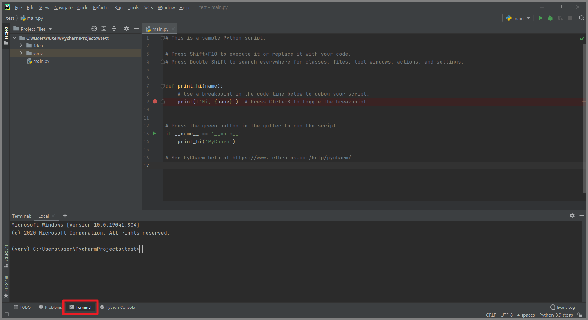Expand the .idea folder
This screenshot has width=588, height=320.
point(21,46)
